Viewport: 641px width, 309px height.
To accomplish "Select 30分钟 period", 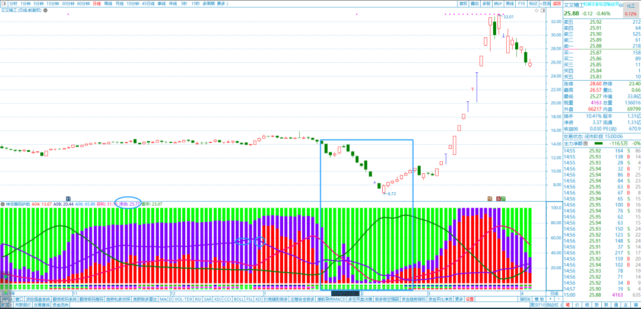I will coord(68,4).
